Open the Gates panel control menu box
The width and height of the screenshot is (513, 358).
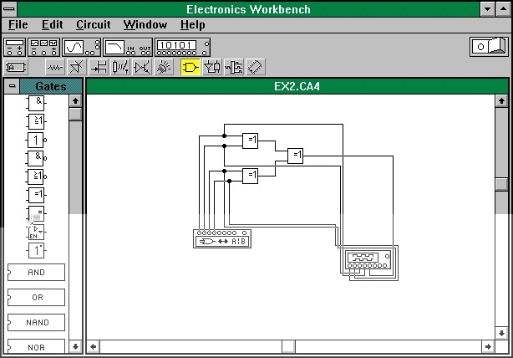12,86
